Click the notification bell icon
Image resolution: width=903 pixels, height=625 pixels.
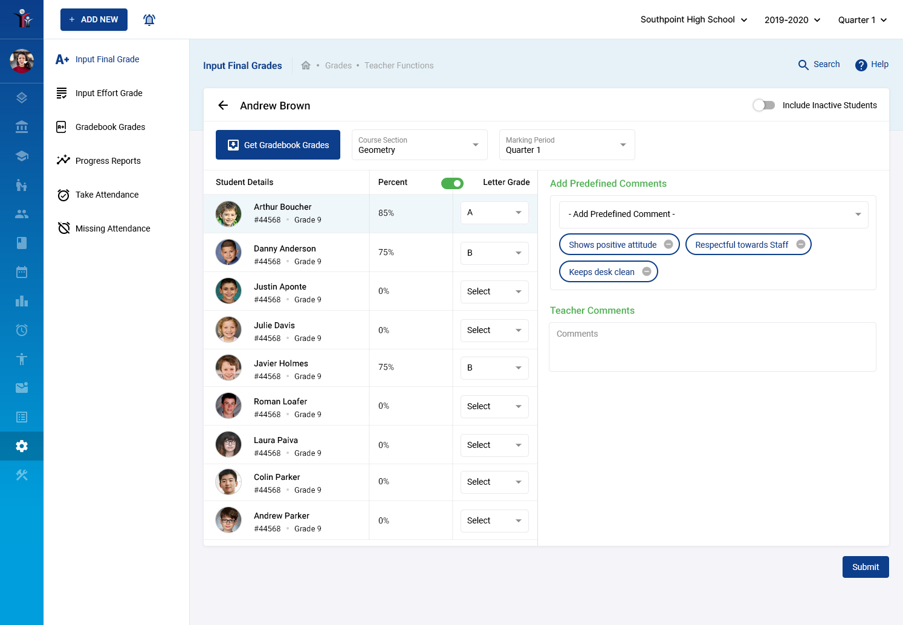(x=149, y=19)
